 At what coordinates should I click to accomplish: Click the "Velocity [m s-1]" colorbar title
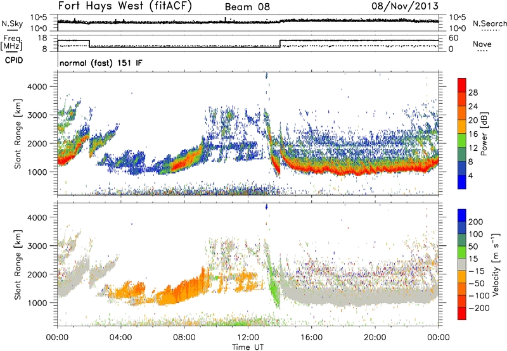(496, 264)
